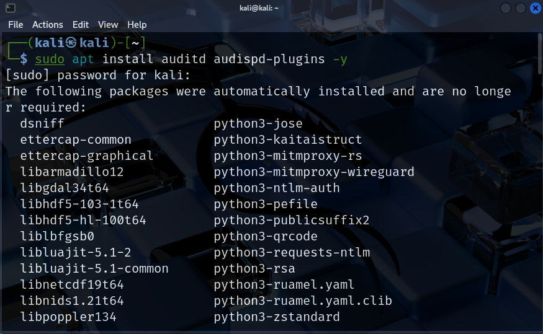The image size is (543, 334).
Task: Select package name libnids1.21t64
Action: point(72,301)
